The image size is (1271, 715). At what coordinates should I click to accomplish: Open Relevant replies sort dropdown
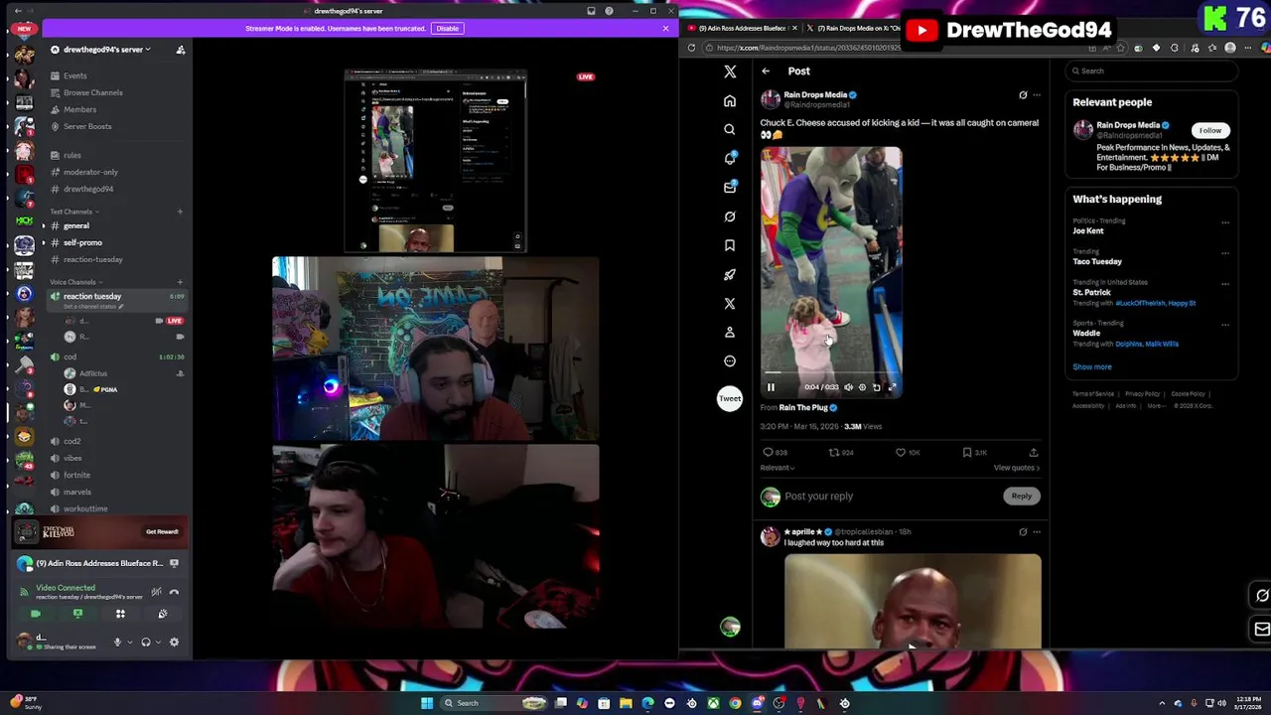coord(777,468)
